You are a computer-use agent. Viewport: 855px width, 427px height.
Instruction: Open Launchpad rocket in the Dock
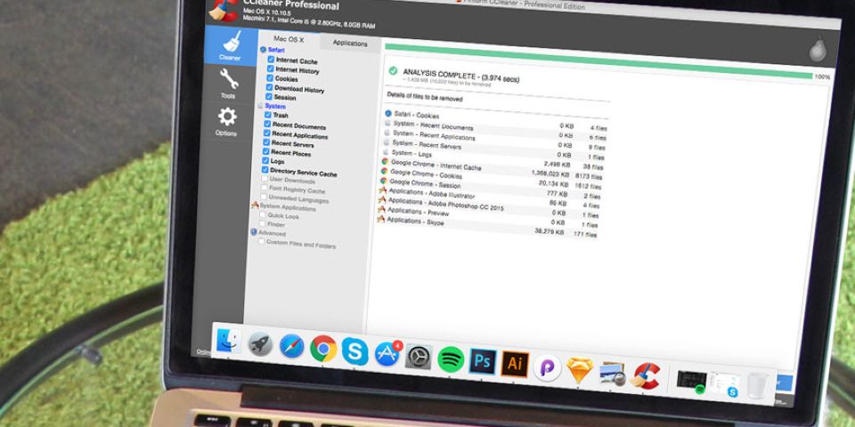pyautogui.click(x=260, y=344)
